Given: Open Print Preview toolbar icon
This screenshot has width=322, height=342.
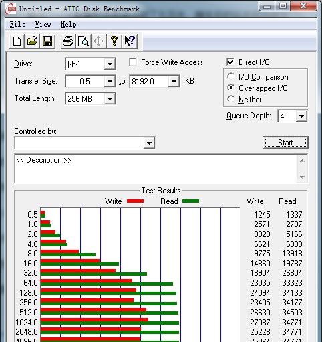Looking at the screenshot, I should (84, 41).
